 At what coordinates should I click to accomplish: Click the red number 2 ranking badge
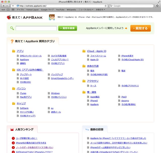pyautogui.click(x=13, y=143)
